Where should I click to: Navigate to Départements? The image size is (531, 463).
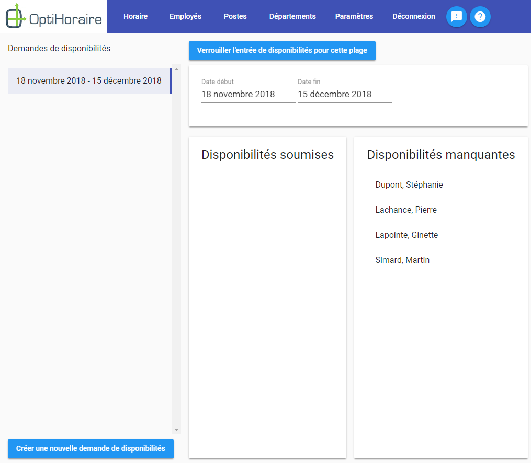(x=292, y=16)
